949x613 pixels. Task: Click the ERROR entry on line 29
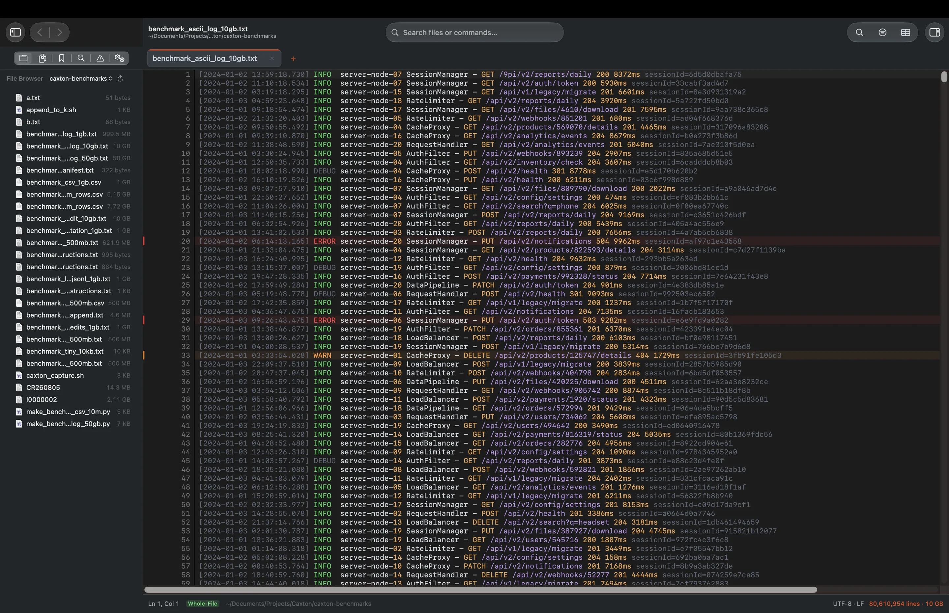(x=568, y=320)
